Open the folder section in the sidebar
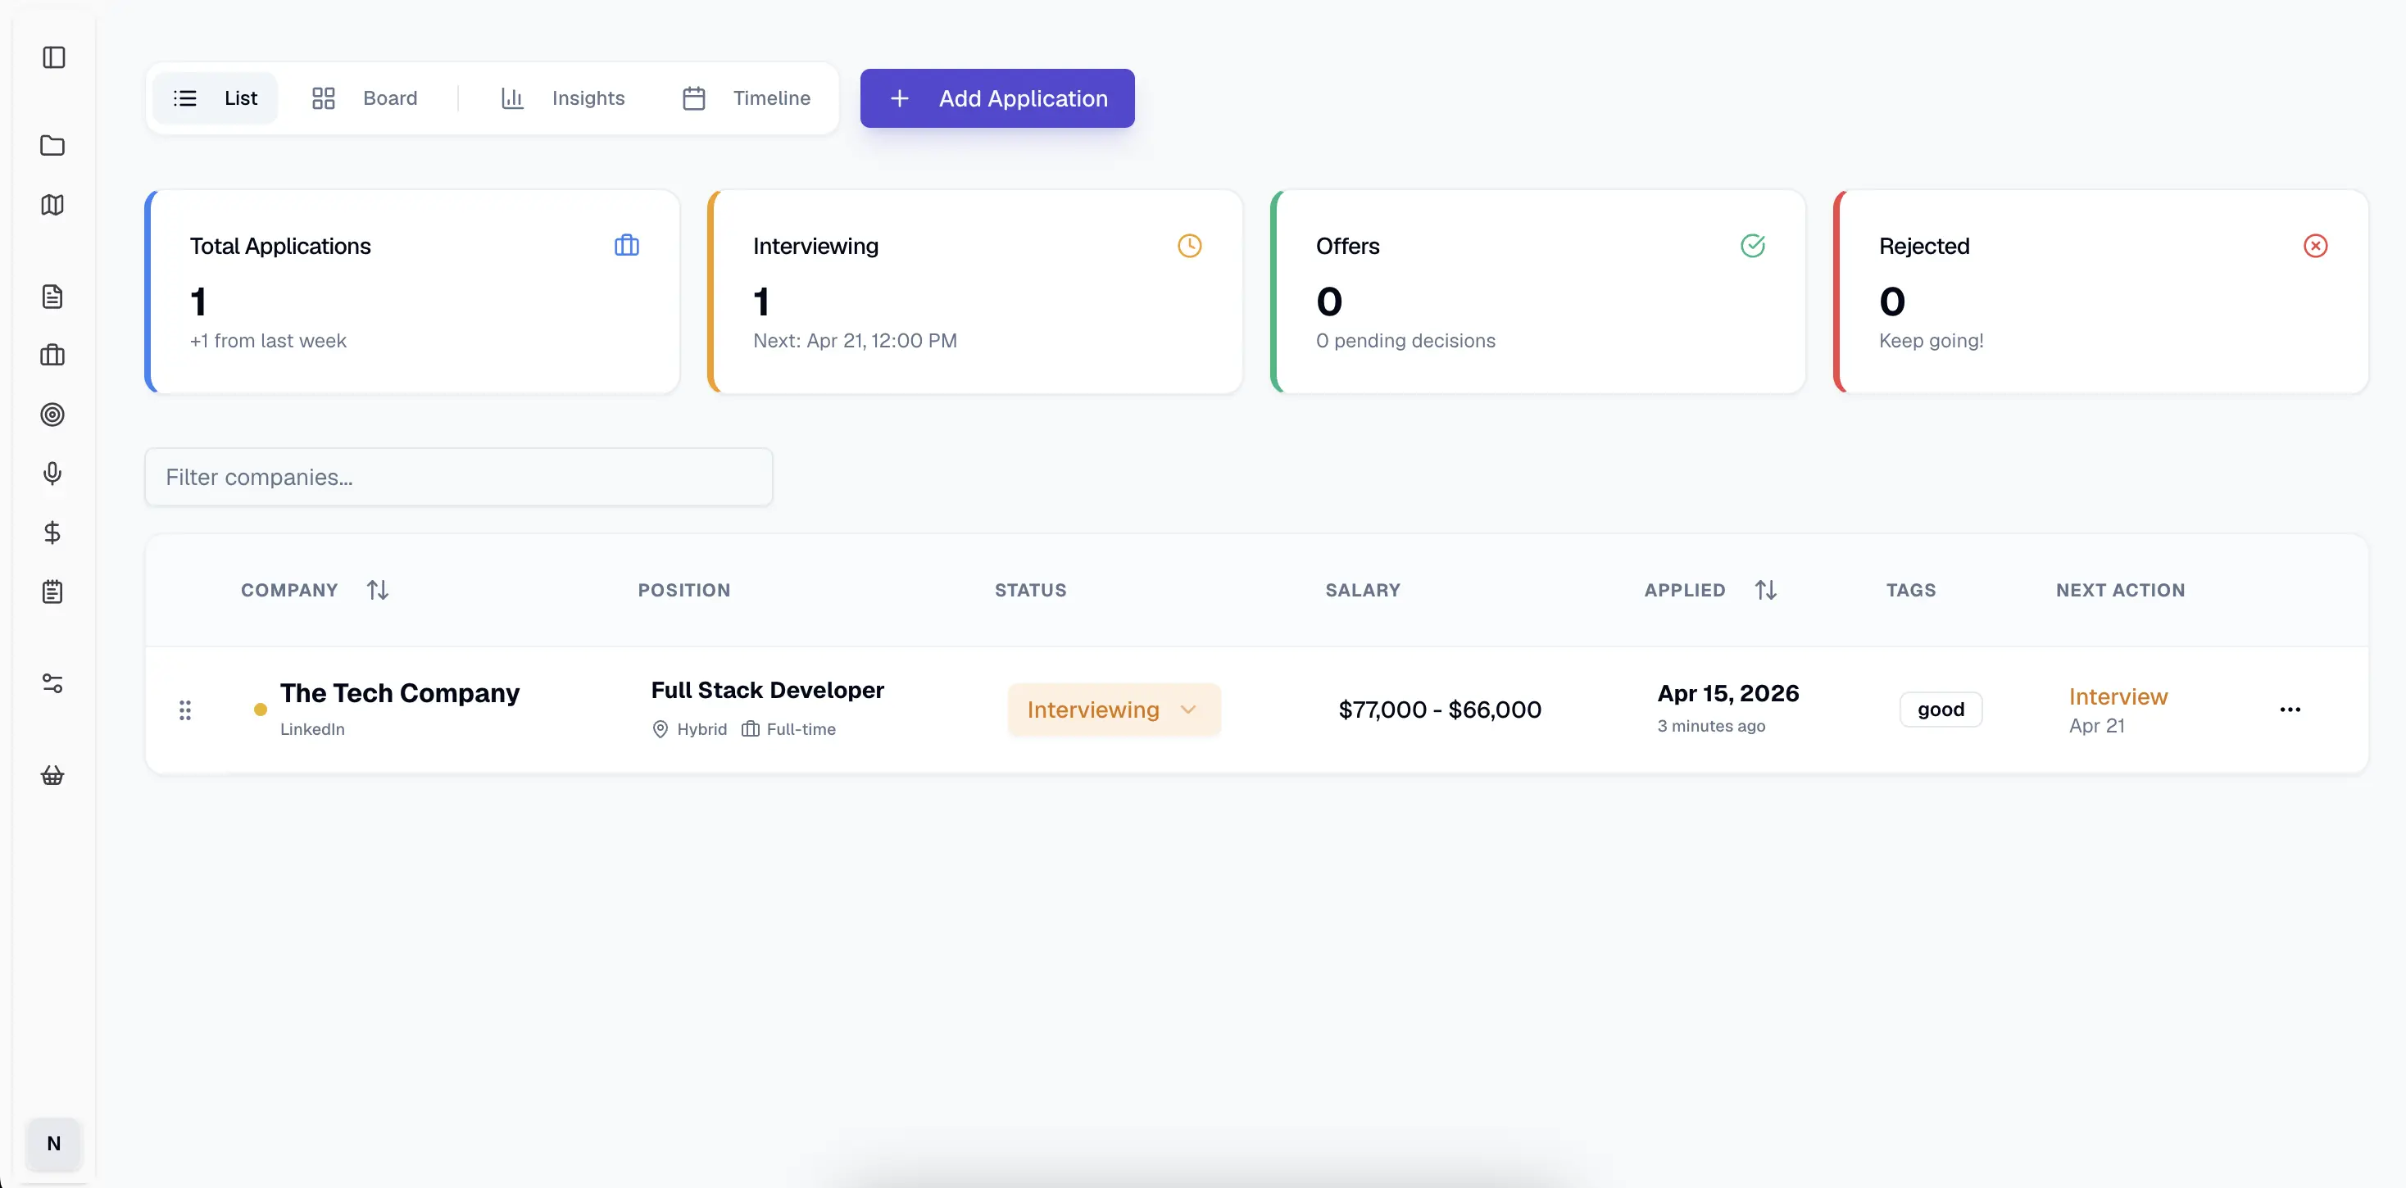Screen dimensions: 2406x1188 click(53, 146)
